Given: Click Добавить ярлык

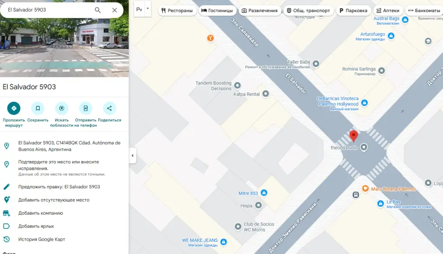Looking at the screenshot, I should click(x=36, y=226).
